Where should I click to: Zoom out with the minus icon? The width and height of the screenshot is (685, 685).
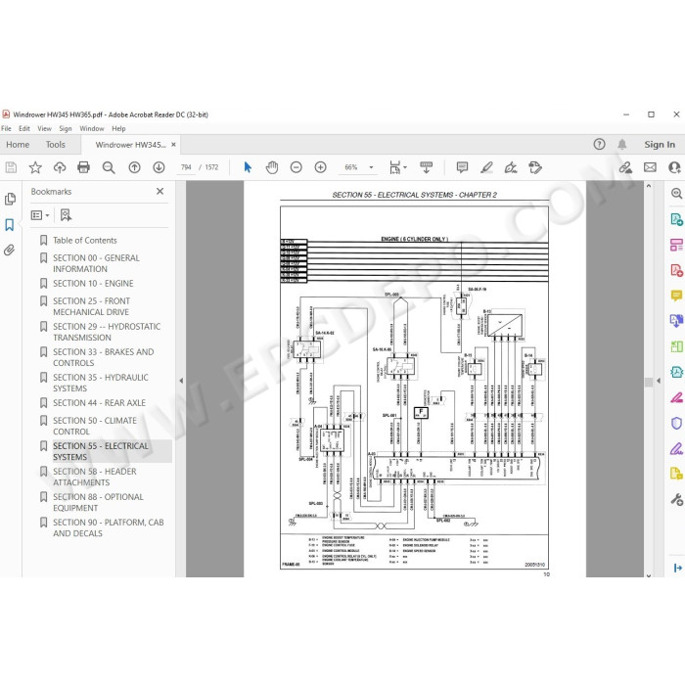pos(297,167)
